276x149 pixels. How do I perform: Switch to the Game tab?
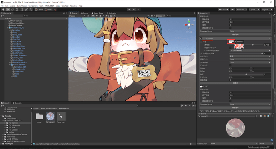(84, 13)
